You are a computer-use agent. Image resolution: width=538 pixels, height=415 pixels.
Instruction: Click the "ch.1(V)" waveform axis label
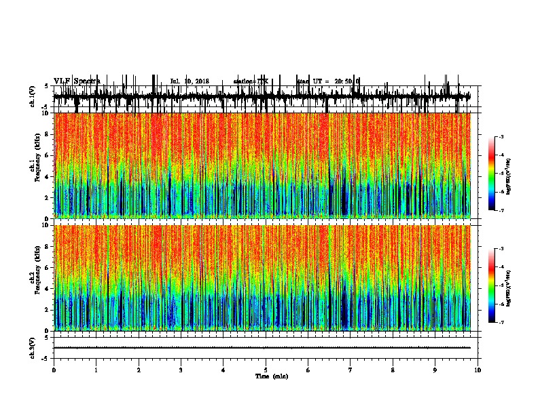click(32, 96)
